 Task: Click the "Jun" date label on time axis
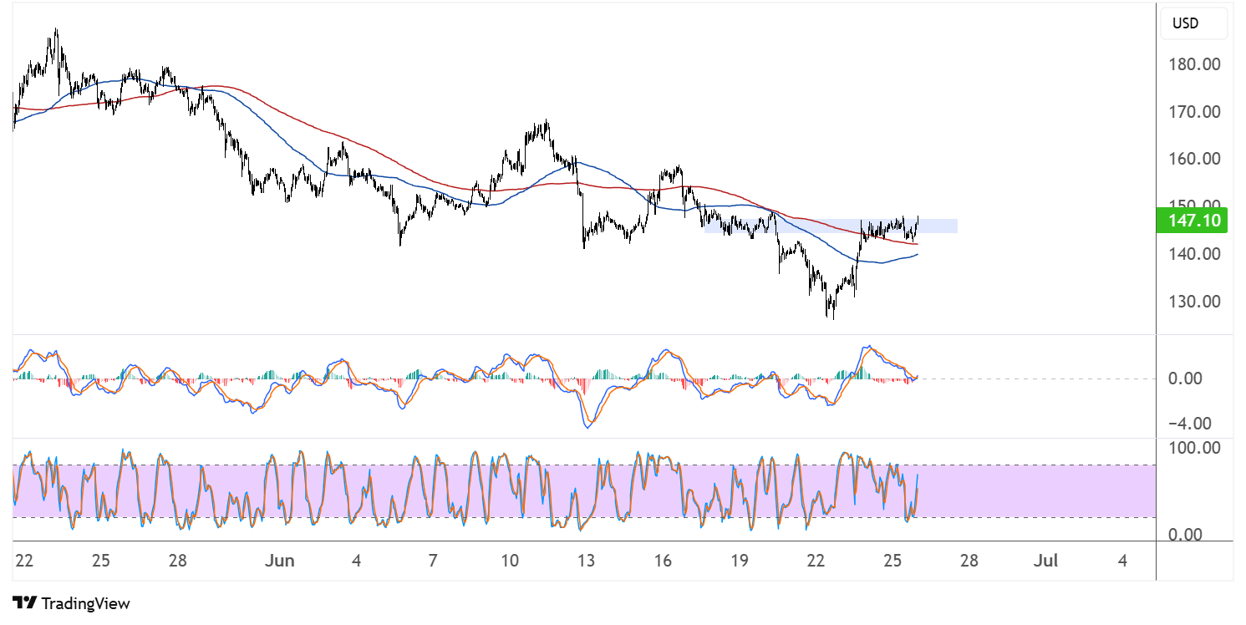tap(280, 561)
